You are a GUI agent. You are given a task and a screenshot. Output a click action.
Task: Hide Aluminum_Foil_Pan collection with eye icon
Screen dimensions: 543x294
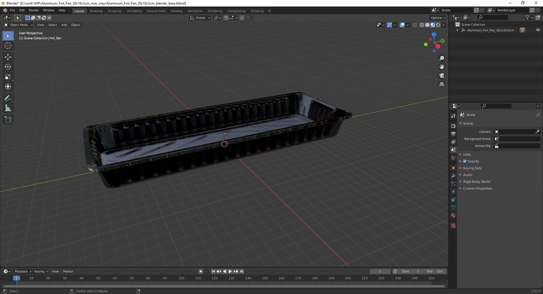coord(538,30)
